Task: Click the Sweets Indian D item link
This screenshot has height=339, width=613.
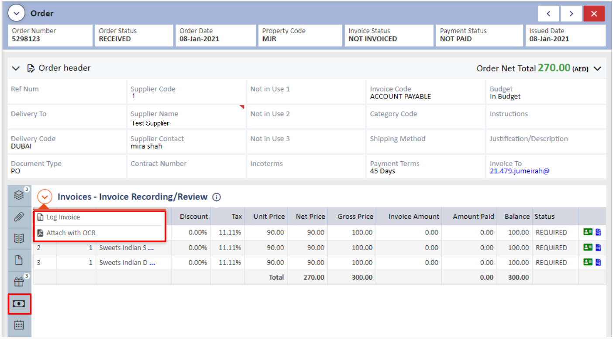Action: 127,262
